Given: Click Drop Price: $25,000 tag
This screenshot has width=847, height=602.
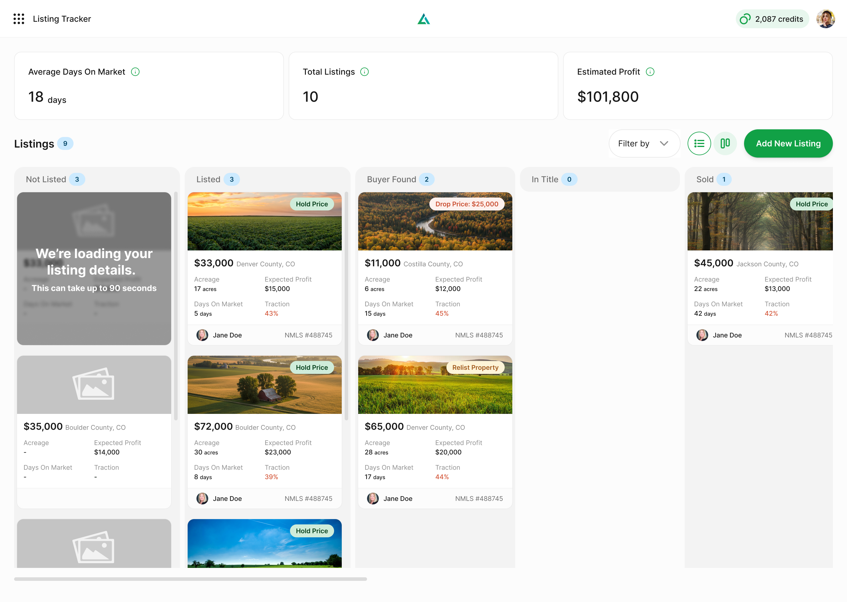Looking at the screenshot, I should click(466, 204).
